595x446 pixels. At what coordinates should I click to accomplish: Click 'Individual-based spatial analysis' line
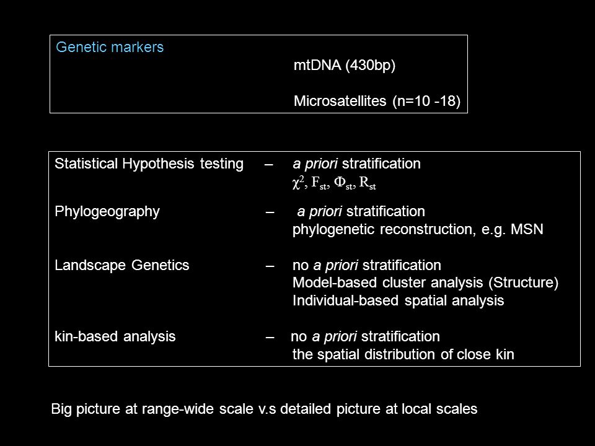[398, 300]
